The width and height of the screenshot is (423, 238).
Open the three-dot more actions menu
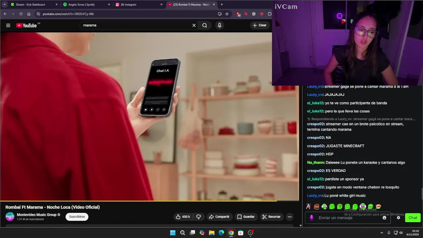tap(289, 217)
